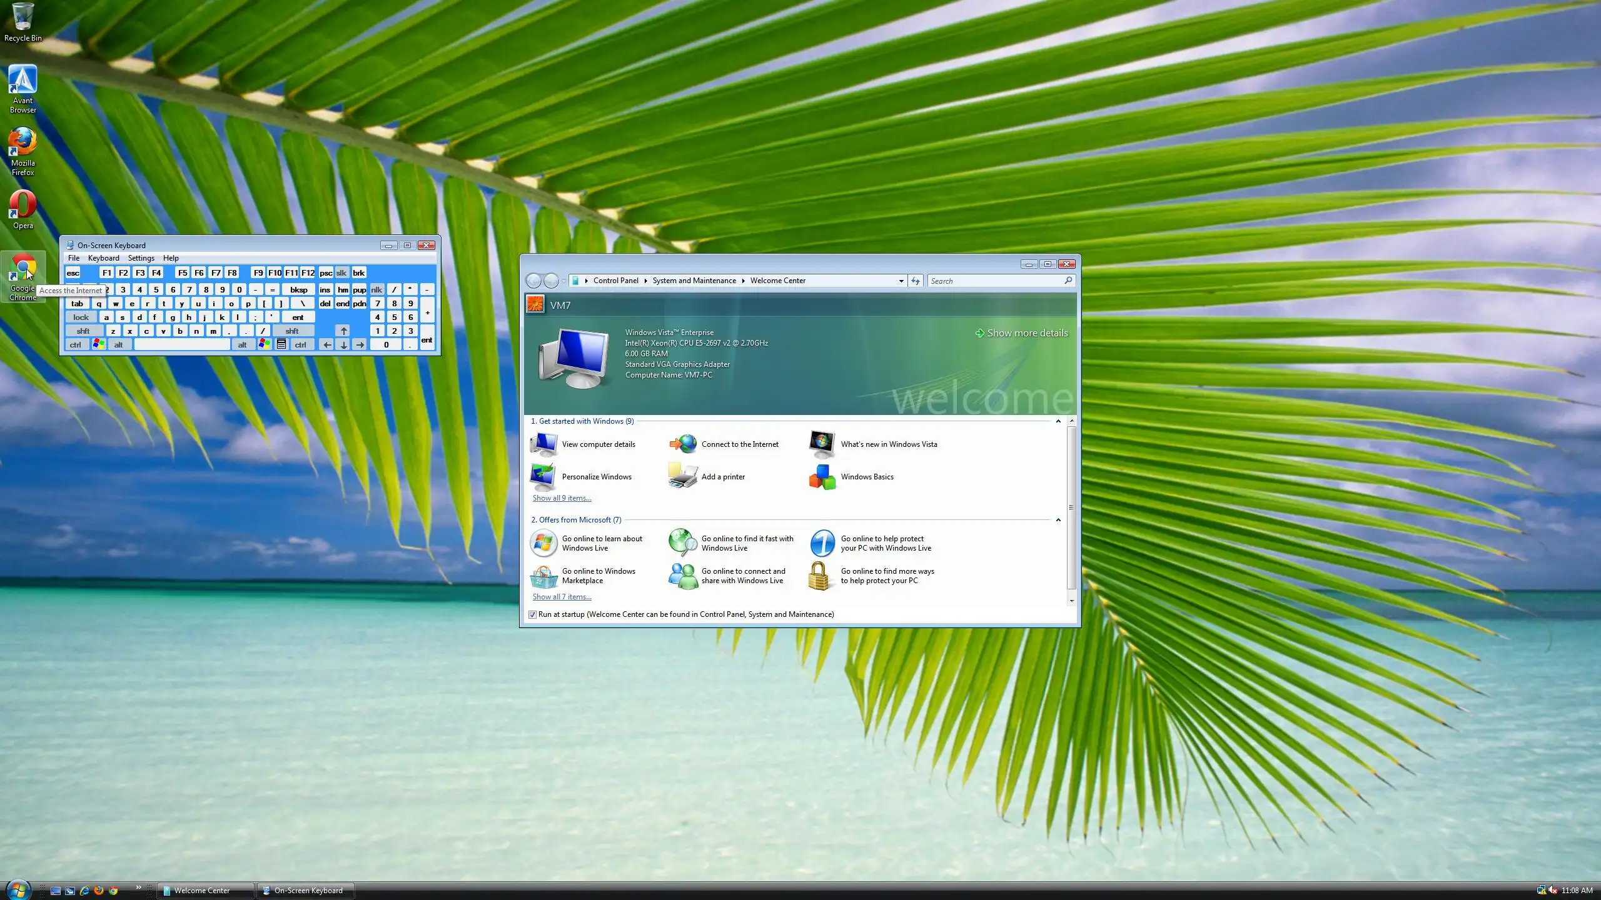The height and width of the screenshot is (900, 1601).
Task: Open the Add a printer icon
Action: [x=682, y=477]
